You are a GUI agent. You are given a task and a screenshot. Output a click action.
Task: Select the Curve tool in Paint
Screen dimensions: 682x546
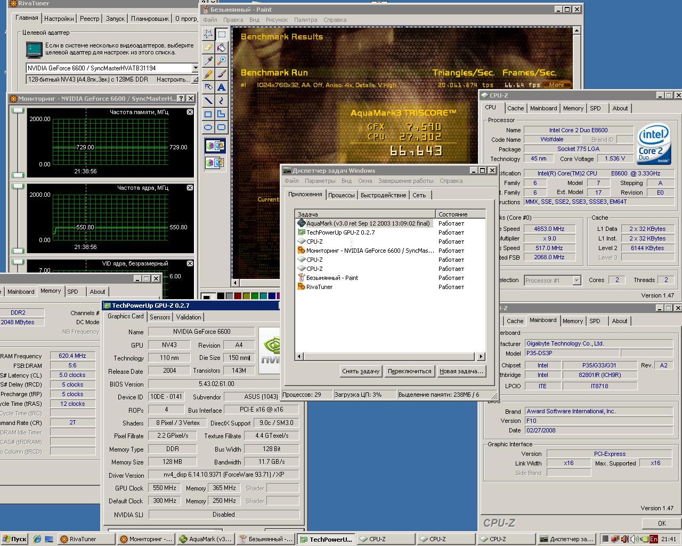point(222,100)
